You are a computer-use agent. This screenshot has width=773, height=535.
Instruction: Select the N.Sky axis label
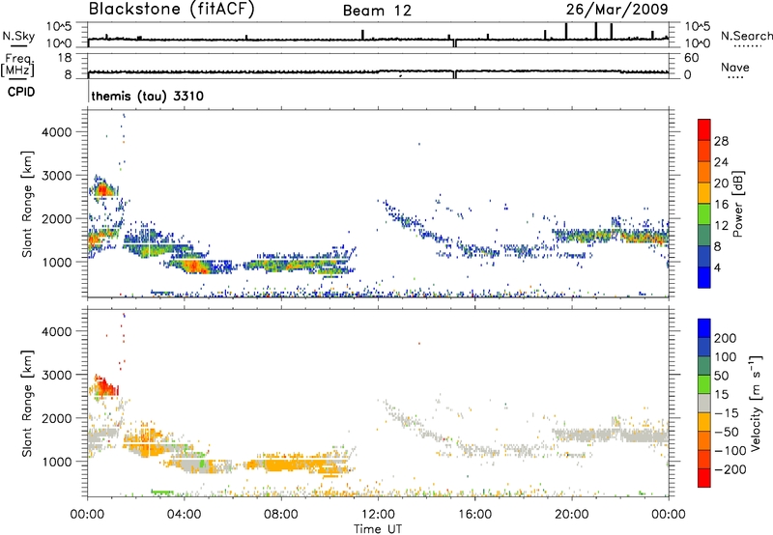click(x=18, y=36)
